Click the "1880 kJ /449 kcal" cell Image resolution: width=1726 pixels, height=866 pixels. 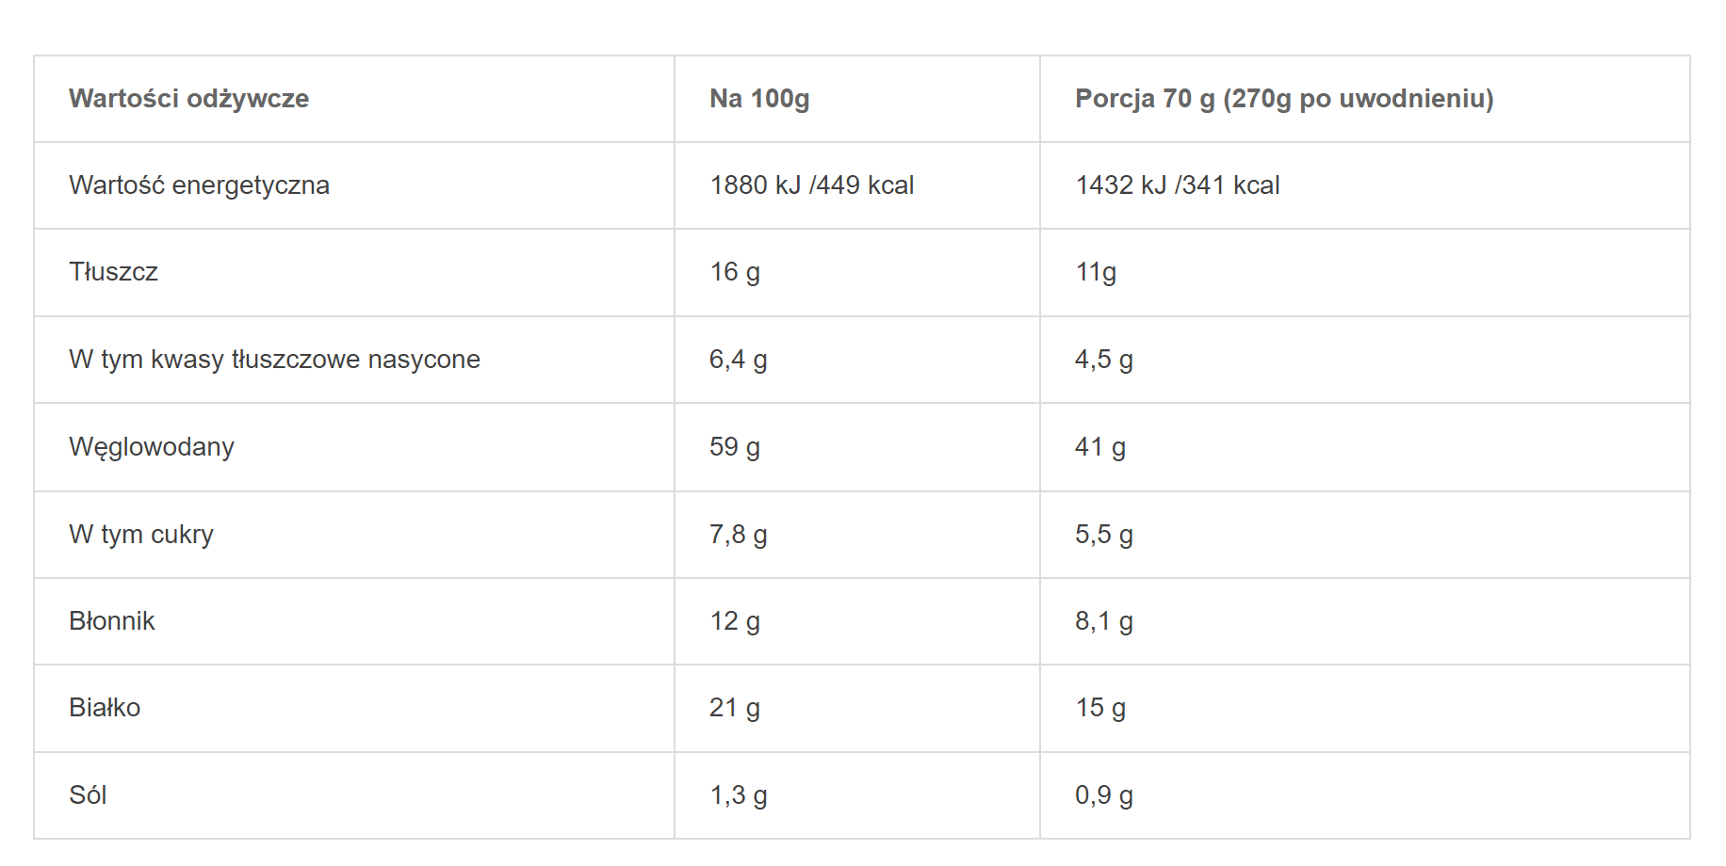[x=811, y=185]
